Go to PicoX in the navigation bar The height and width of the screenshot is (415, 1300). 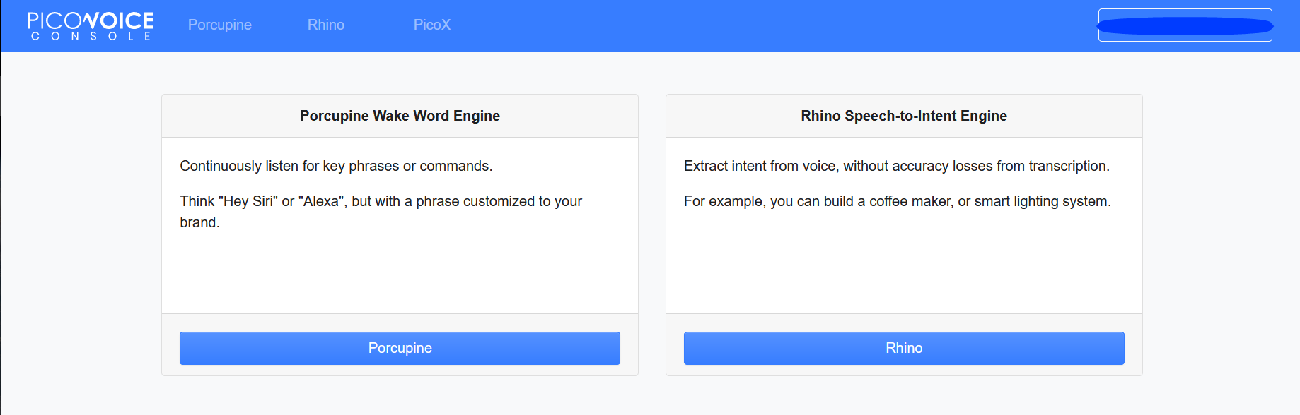[x=431, y=25]
